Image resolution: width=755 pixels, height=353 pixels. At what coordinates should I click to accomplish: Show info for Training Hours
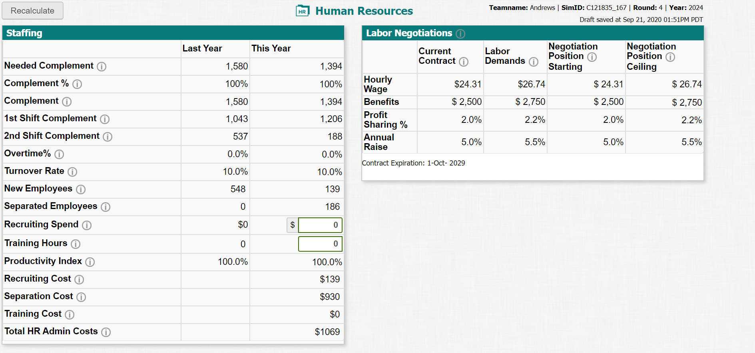point(76,244)
